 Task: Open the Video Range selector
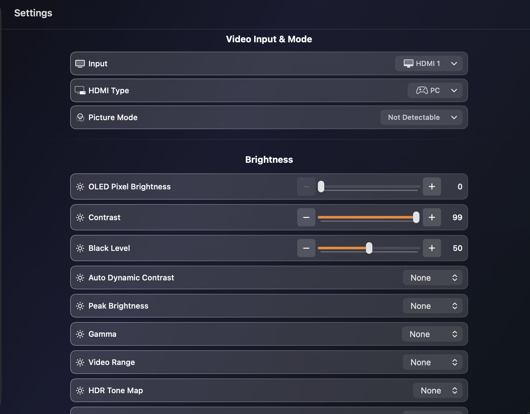coord(432,362)
